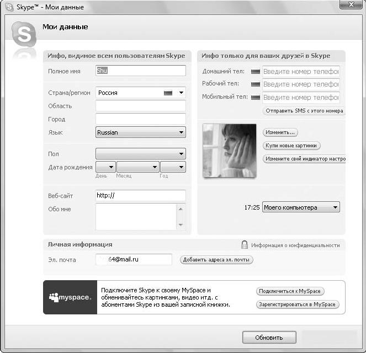
Task: Click the mobile phone country flag icon
Action: (x=255, y=98)
